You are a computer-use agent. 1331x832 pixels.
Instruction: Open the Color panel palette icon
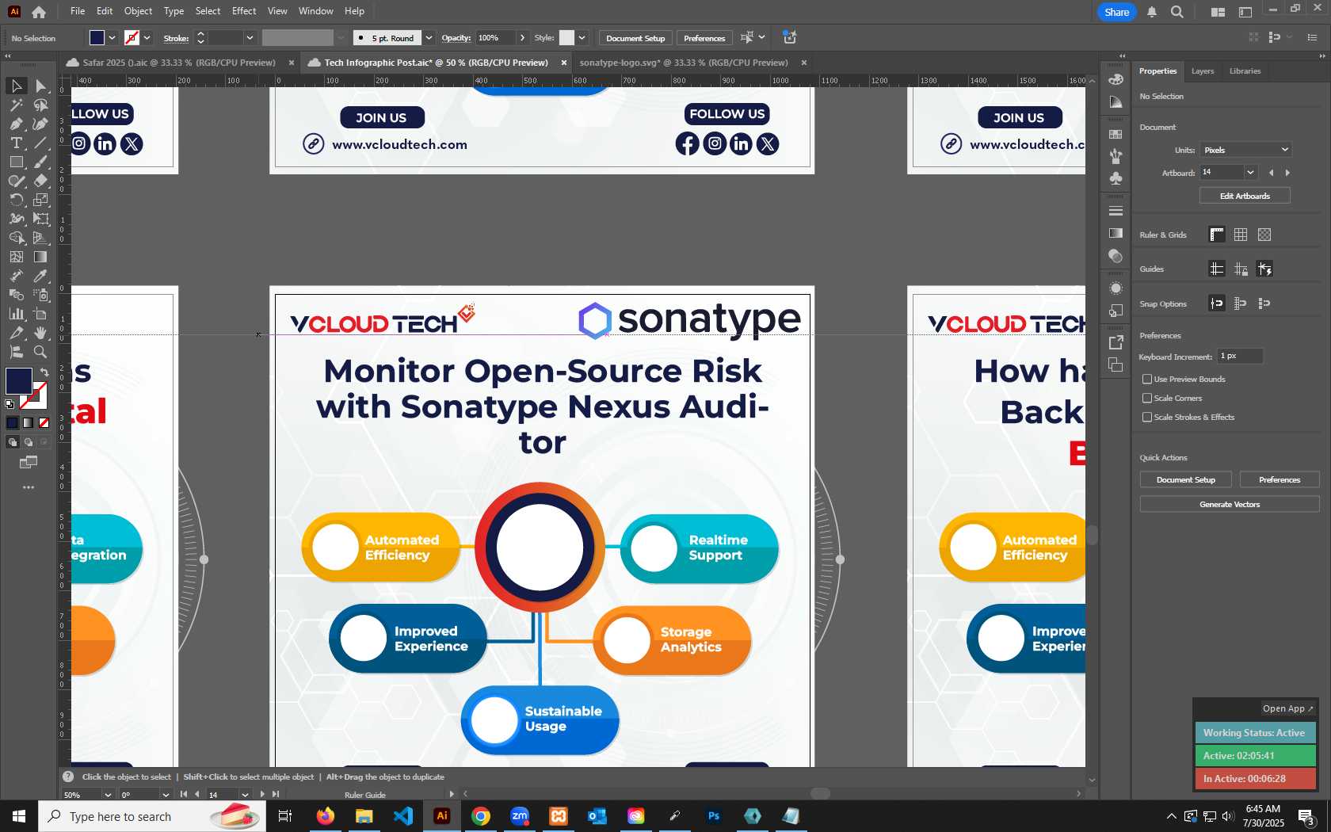[x=1116, y=79]
